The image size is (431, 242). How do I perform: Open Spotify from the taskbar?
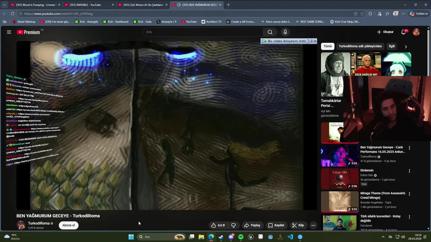(241, 237)
